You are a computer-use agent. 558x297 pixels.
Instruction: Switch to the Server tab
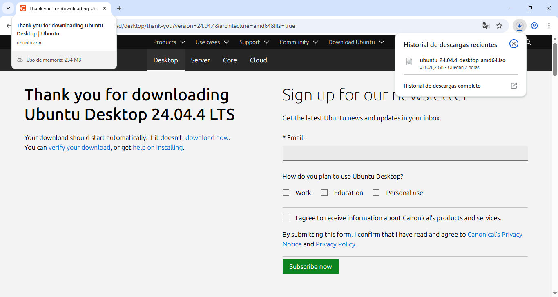click(x=201, y=60)
